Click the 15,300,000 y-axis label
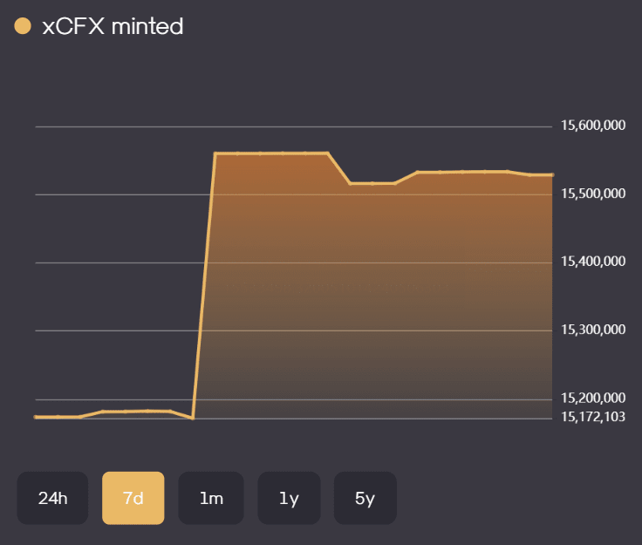Image resolution: width=642 pixels, height=545 pixels. point(593,330)
